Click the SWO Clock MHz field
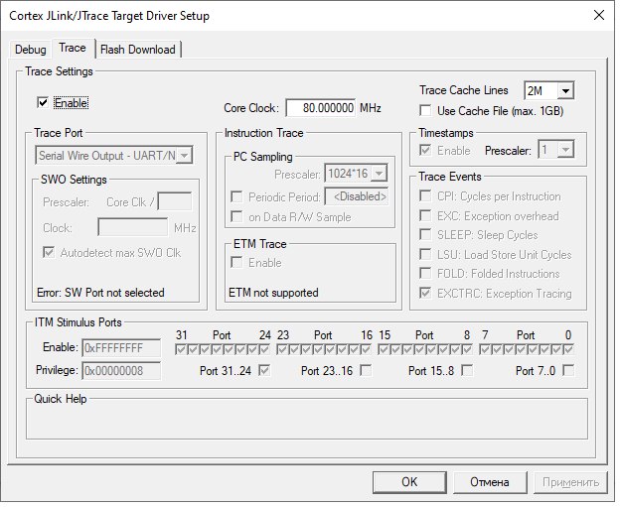The width and height of the screenshot is (620, 507). pos(133,227)
